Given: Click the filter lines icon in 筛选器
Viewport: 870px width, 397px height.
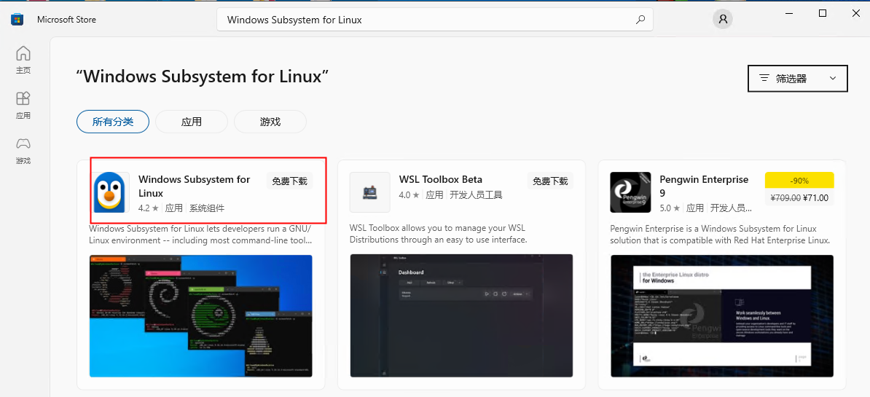Looking at the screenshot, I should click(x=764, y=78).
